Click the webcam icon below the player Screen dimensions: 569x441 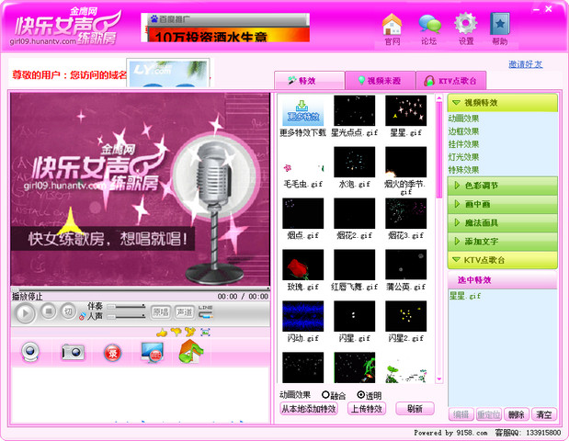pyautogui.click(x=30, y=352)
